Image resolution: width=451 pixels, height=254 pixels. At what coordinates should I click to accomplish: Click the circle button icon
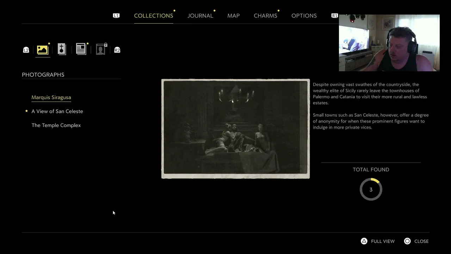tap(407, 241)
